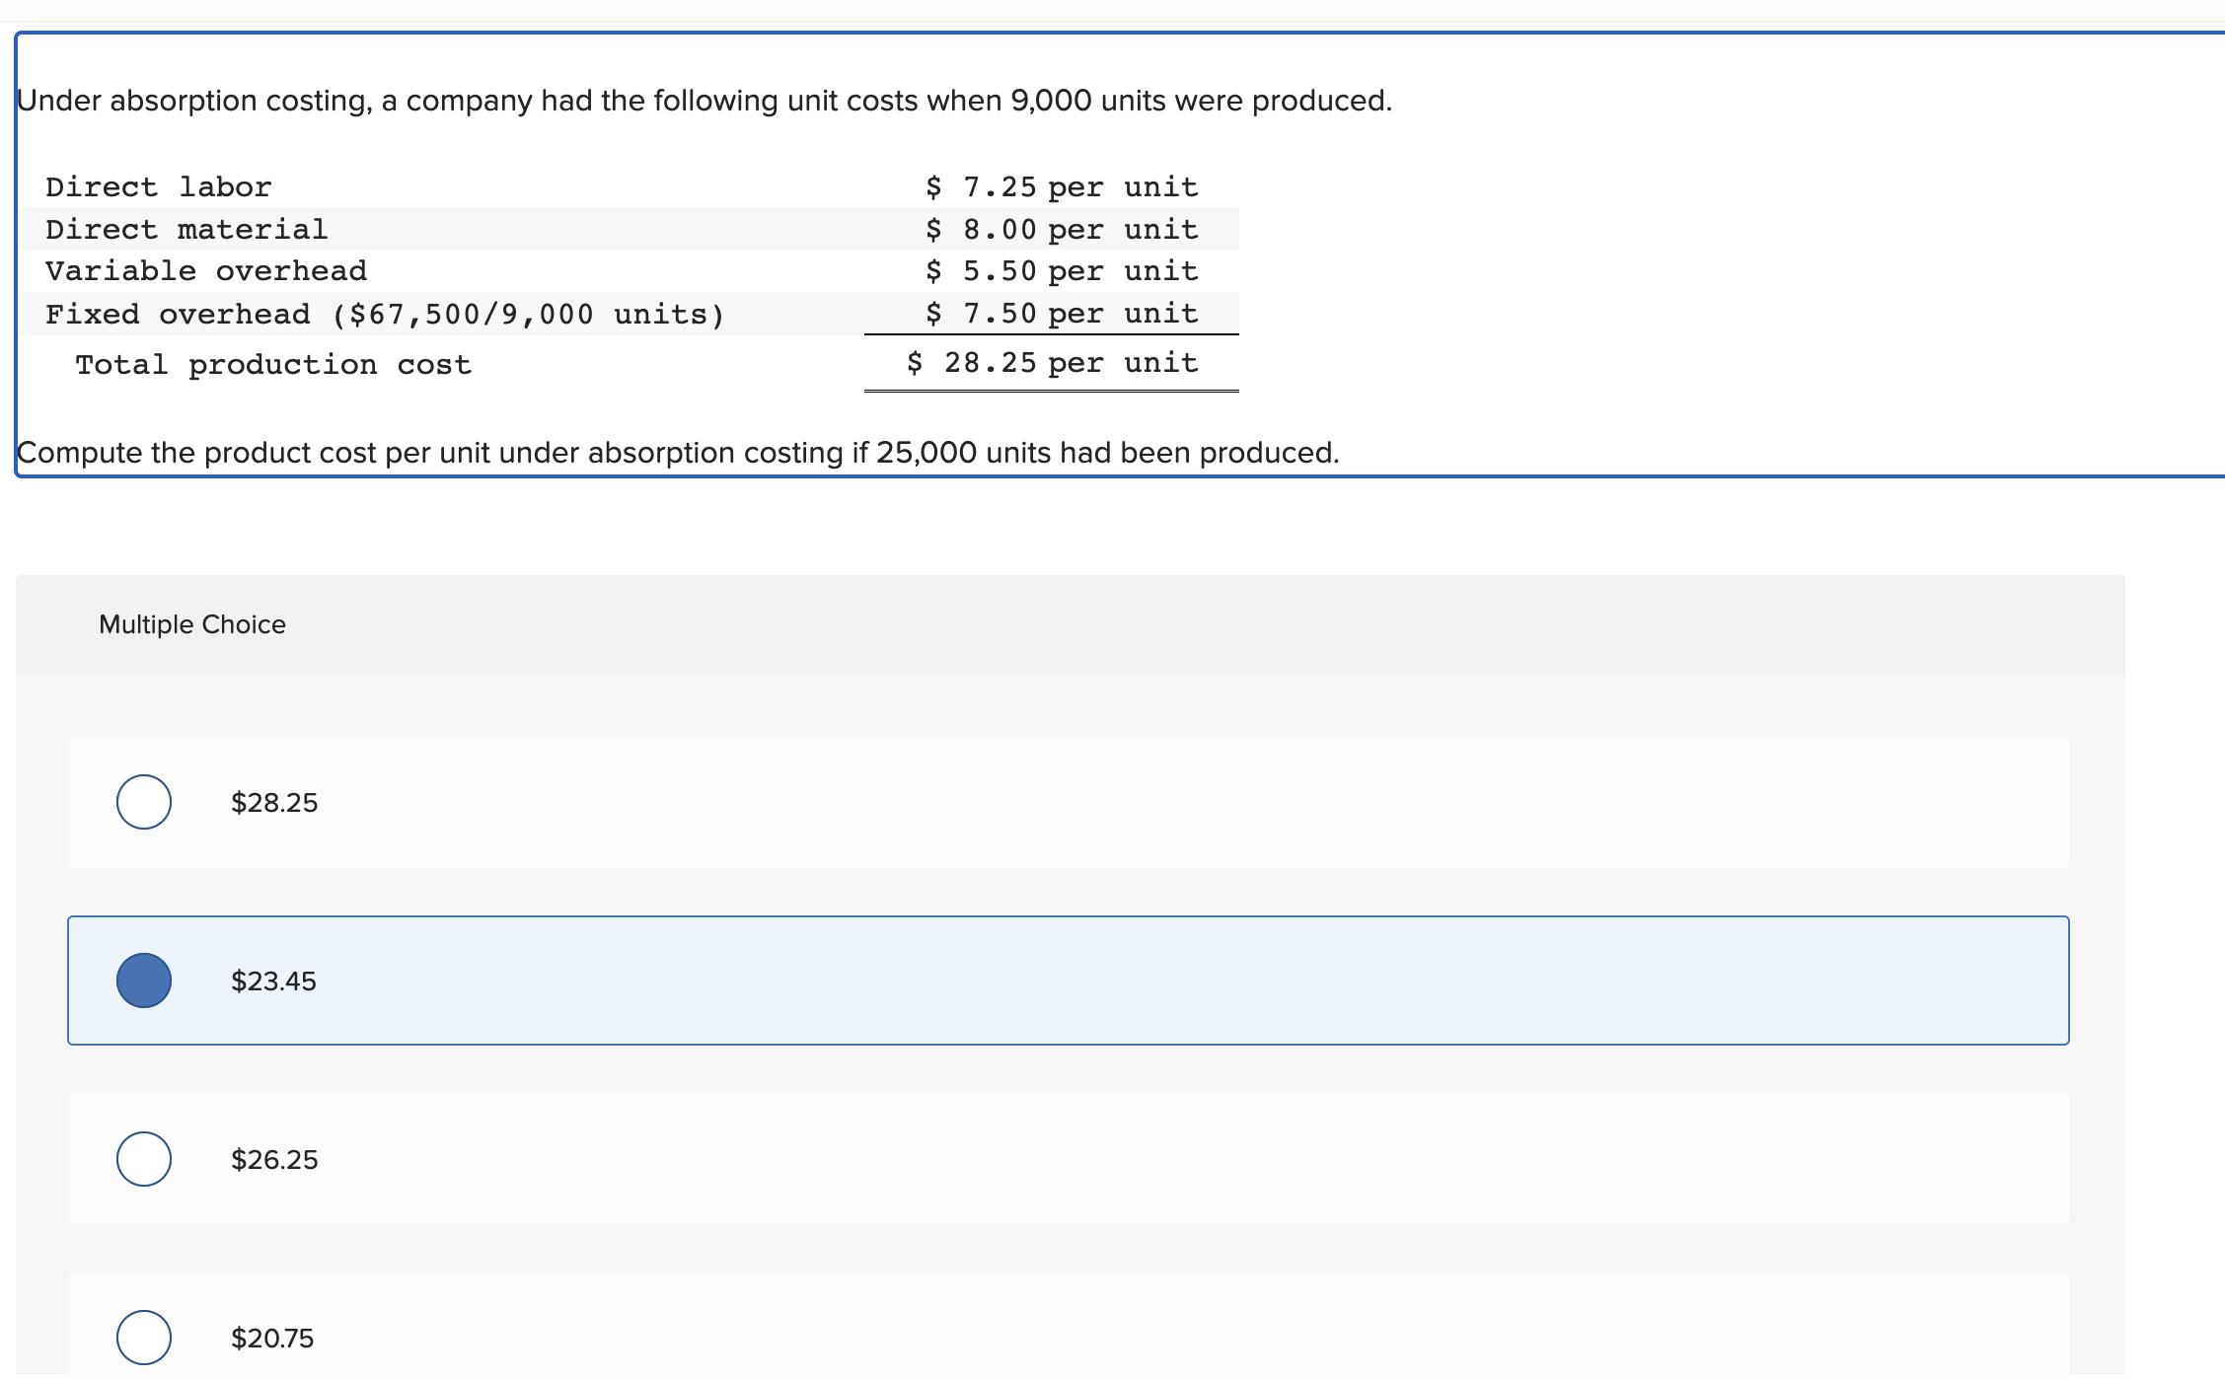
Task: Click the Variable overhead row label
Action: click(206, 271)
